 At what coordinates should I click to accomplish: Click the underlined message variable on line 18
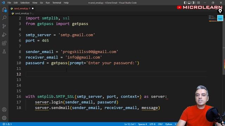click(x=150, y=108)
